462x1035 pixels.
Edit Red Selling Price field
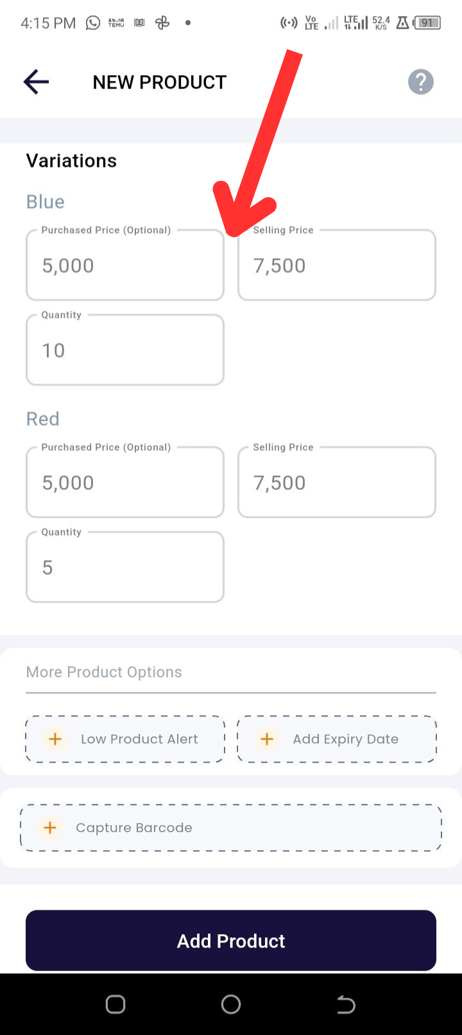[337, 482]
